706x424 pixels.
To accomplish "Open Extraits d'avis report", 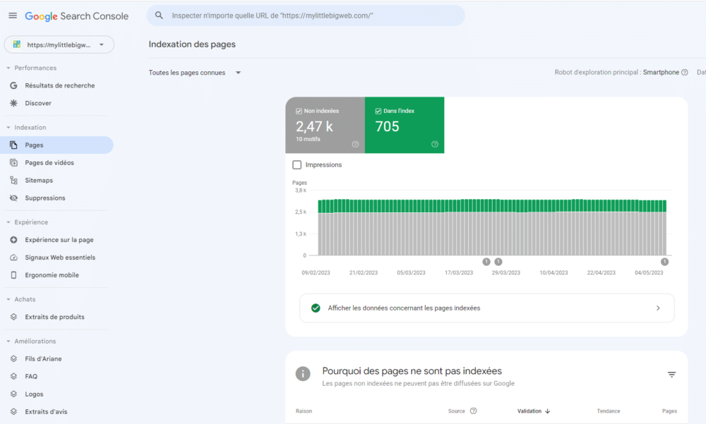I will tap(56, 411).
